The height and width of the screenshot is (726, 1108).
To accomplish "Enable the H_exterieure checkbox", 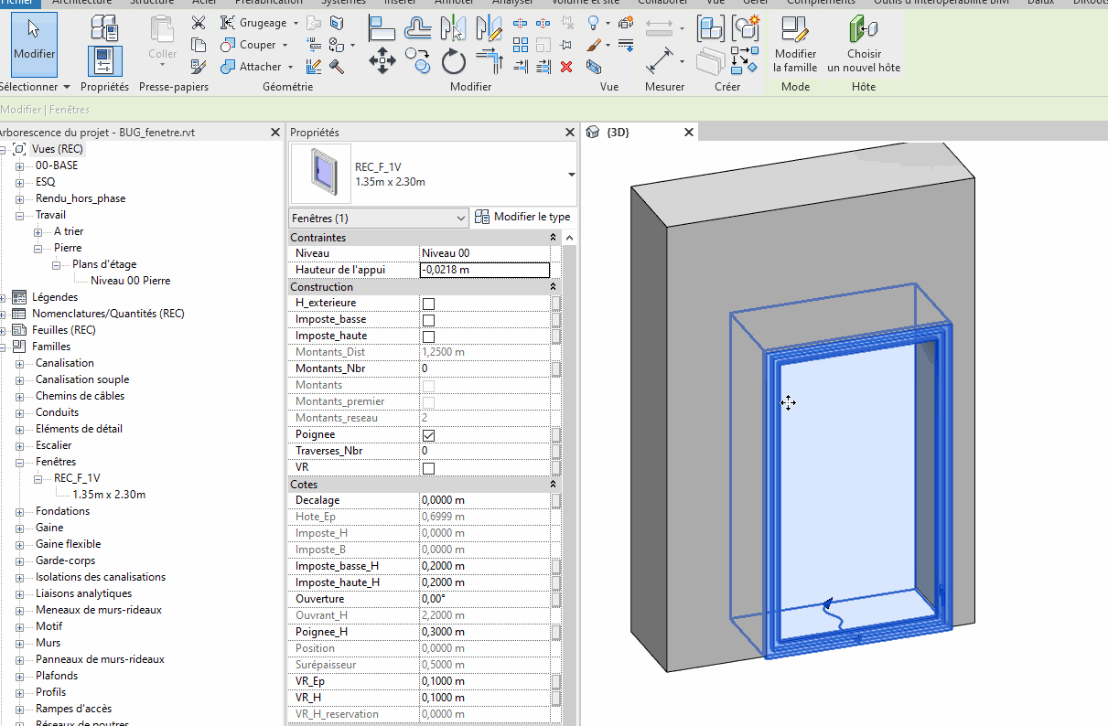I will (x=428, y=303).
